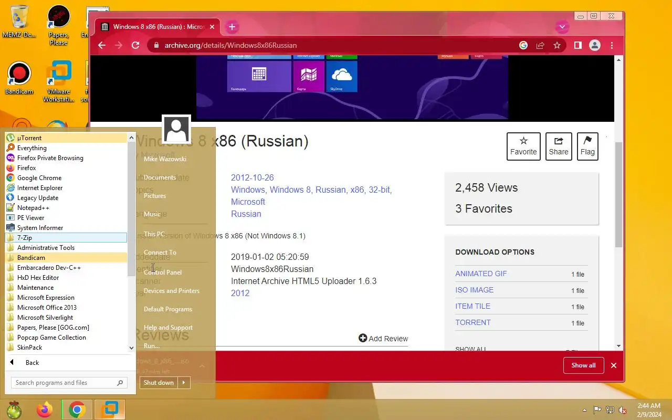
Task: Open VMware Workstation in the taskbar
Action: pos(110,409)
